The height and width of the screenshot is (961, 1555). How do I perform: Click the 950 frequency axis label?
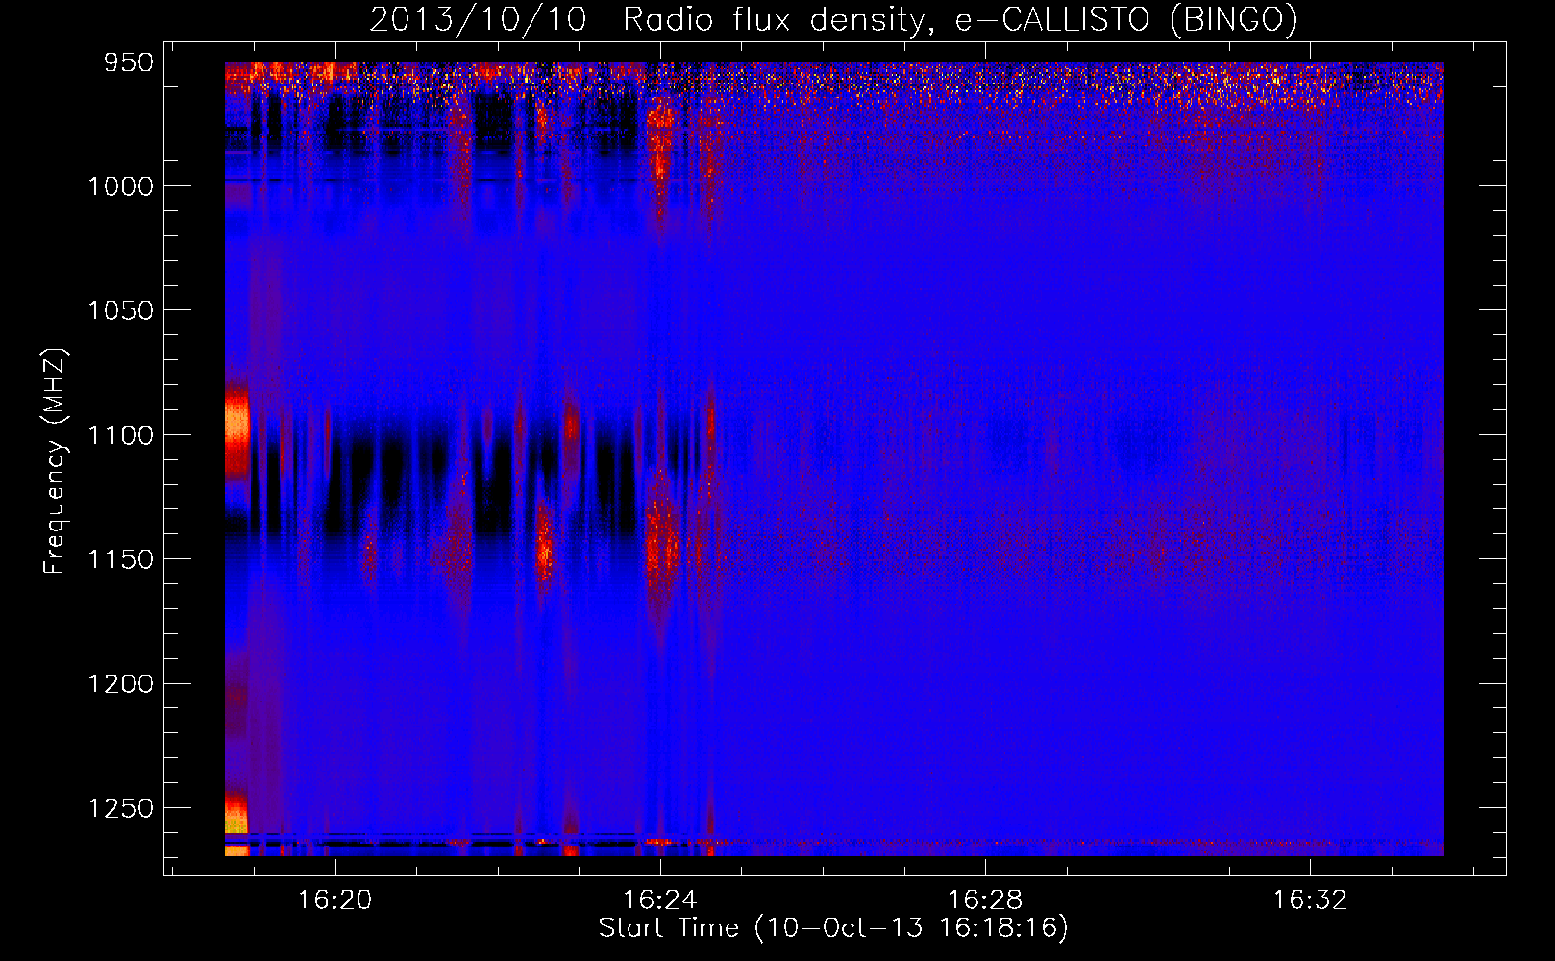pyautogui.click(x=129, y=62)
